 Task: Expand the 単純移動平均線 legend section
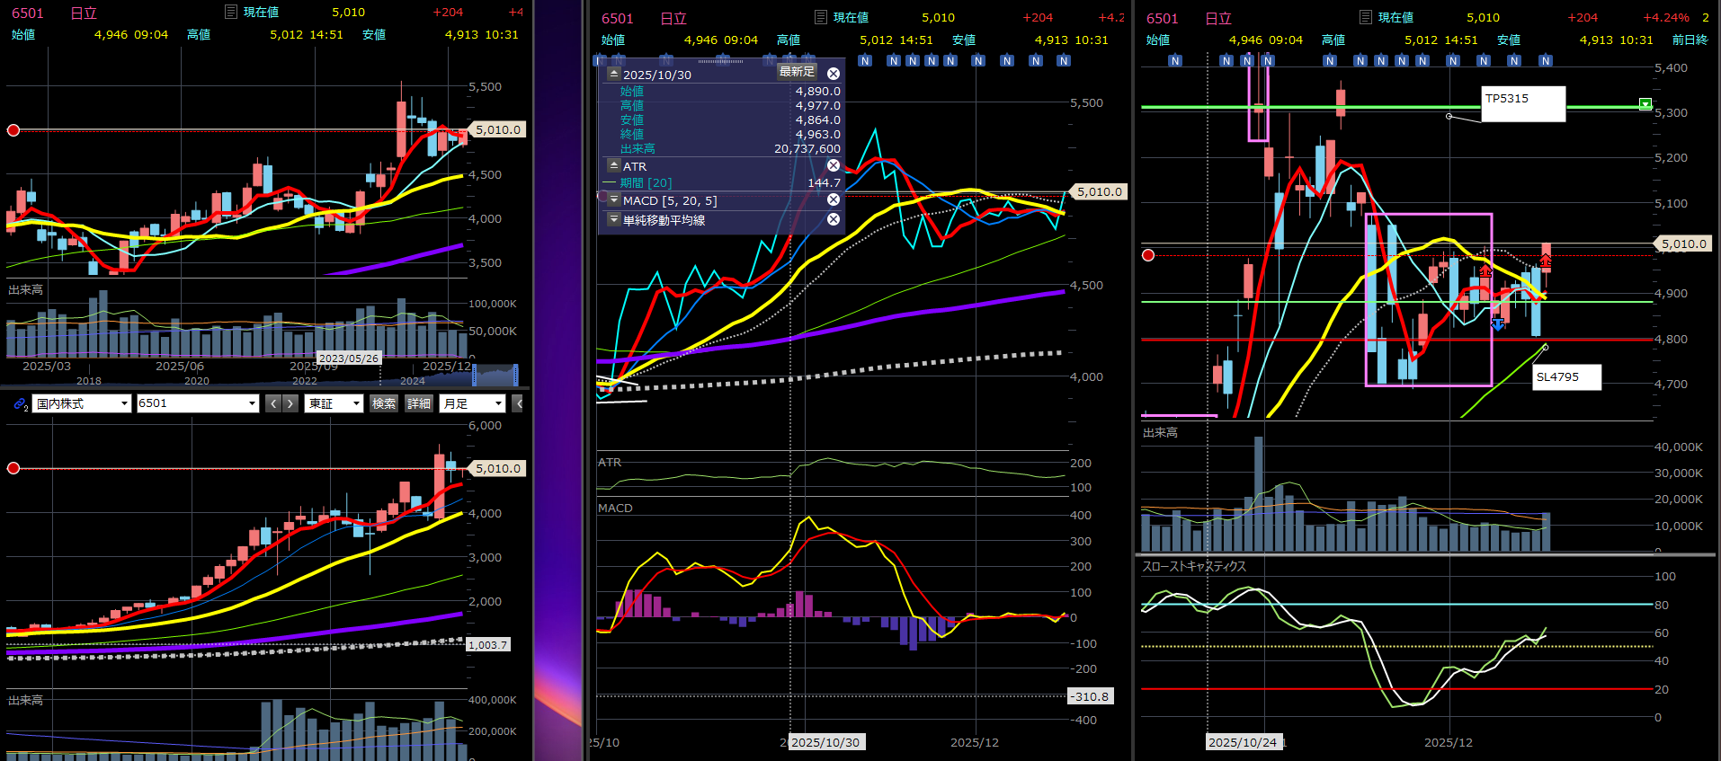click(614, 219)
